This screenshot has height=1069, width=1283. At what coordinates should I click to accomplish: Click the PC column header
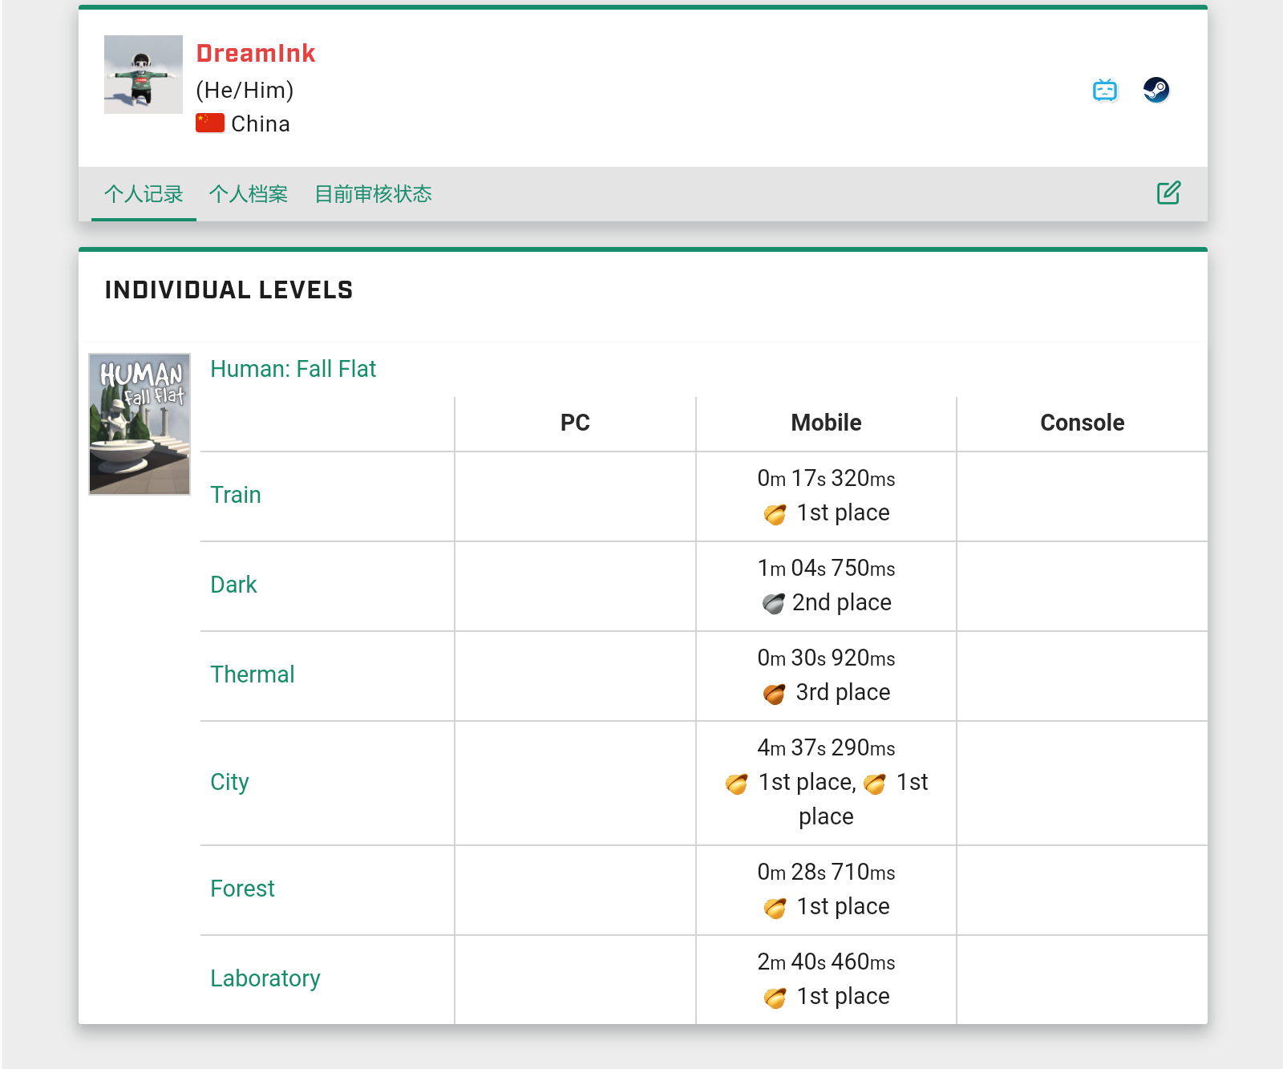click(575, 423)
